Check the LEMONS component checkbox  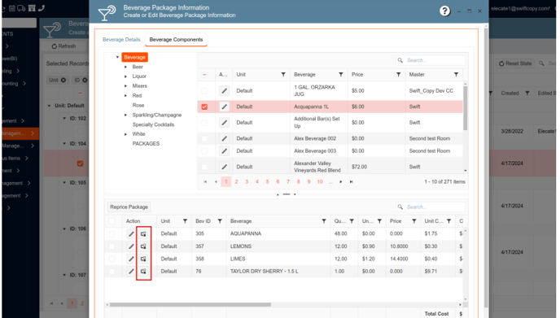point(112,246)
